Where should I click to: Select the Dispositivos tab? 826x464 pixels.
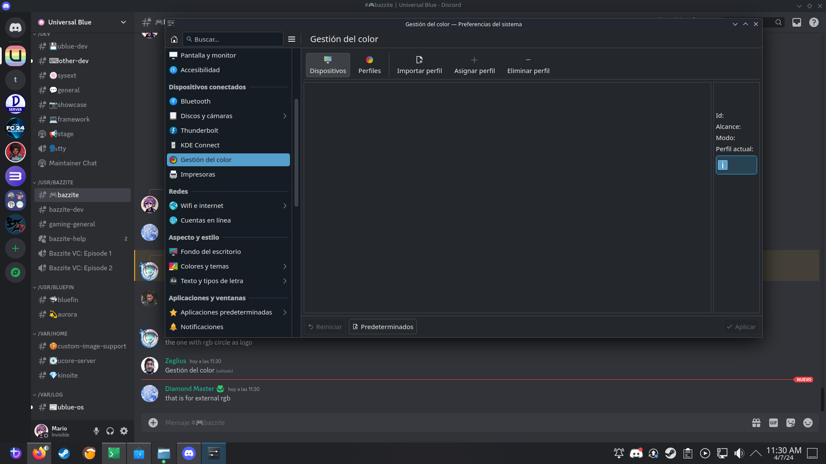[x=328, y=65]
